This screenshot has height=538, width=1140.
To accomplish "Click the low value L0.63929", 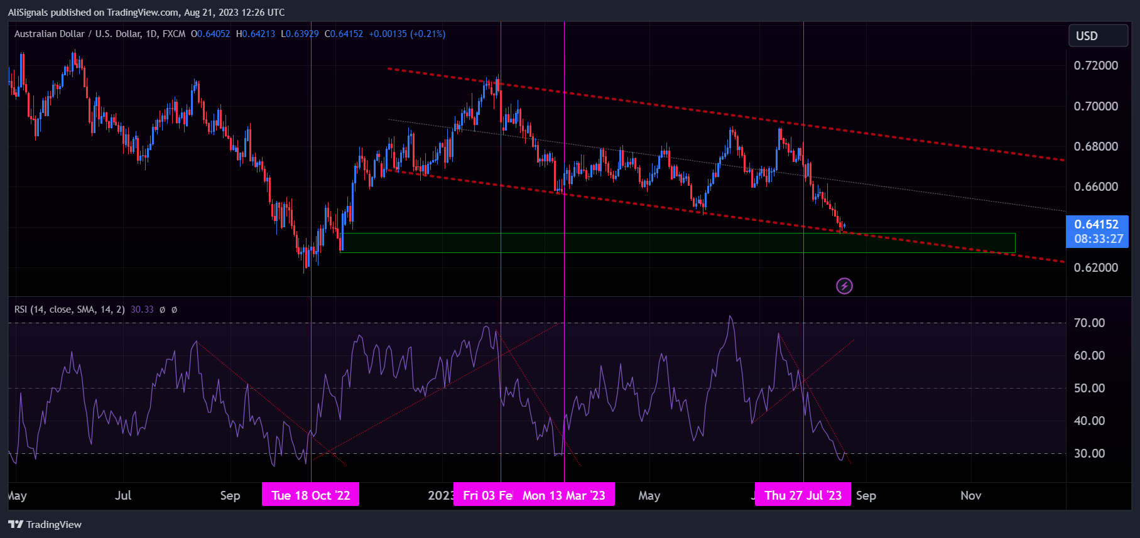I will point(300,34).
